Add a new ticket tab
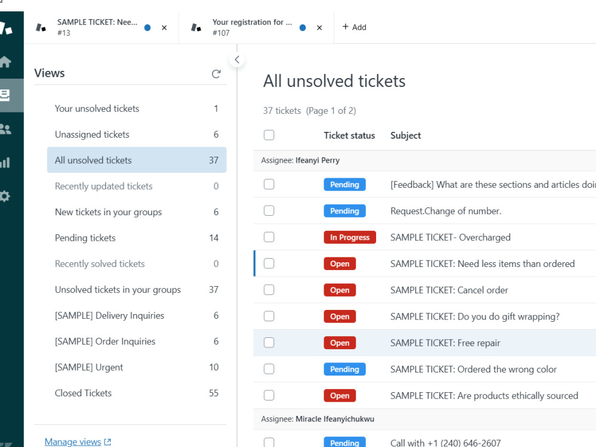The width and height of the screenshot is (596, 447). coord(354,27)
